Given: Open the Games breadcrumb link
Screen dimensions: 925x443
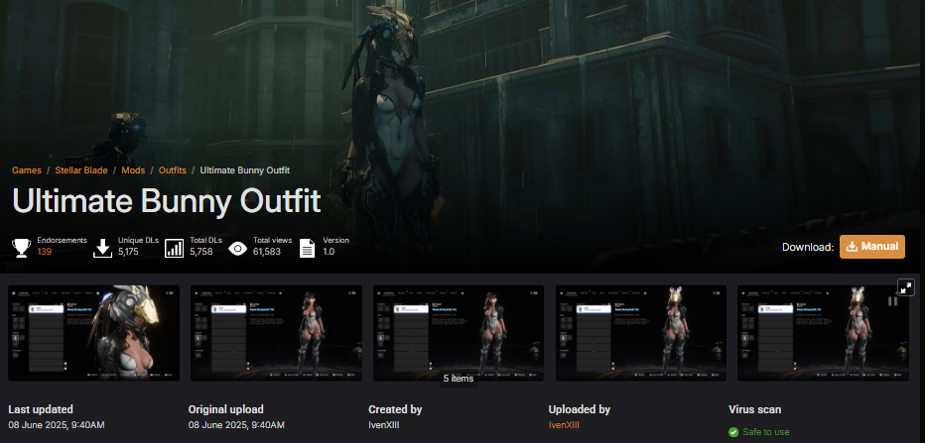Looking at the screenshot, I should [27, 170].
